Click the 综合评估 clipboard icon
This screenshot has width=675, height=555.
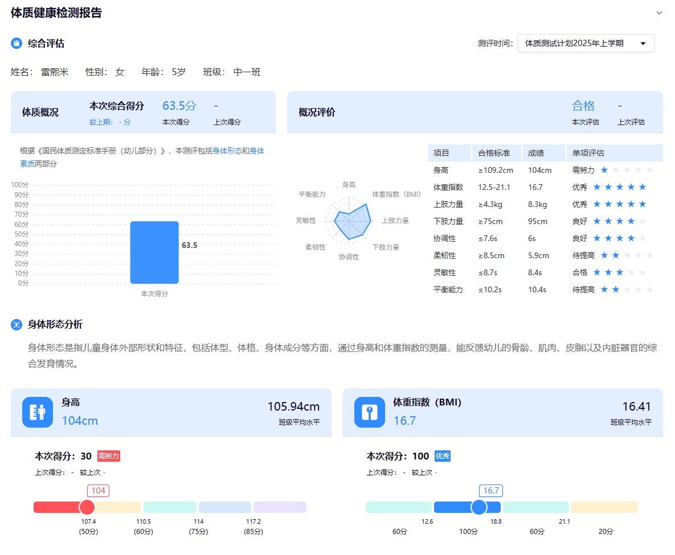[x=17, y=44]
